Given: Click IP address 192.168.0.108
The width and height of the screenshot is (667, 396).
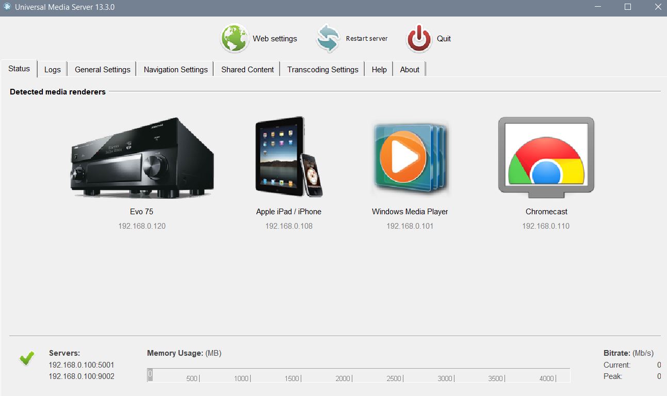Looking at the screenshot, I should 289,226.
